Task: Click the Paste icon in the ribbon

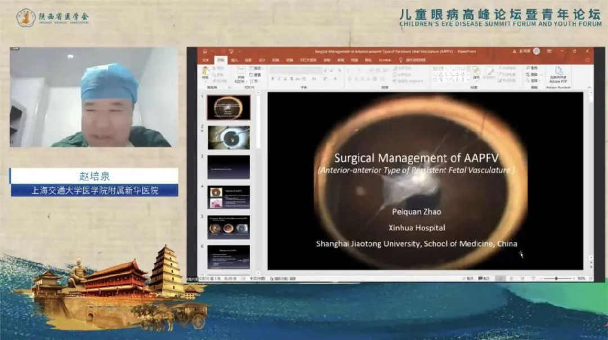Action: [205, 72]
